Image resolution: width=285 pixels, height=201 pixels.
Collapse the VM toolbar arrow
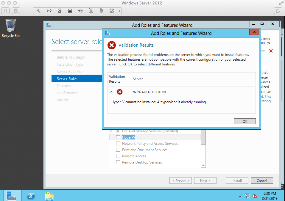click(119, 11)
